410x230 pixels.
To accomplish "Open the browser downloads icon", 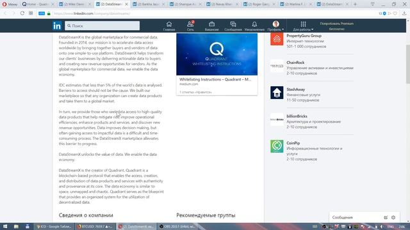I will (x=404, y=13).
